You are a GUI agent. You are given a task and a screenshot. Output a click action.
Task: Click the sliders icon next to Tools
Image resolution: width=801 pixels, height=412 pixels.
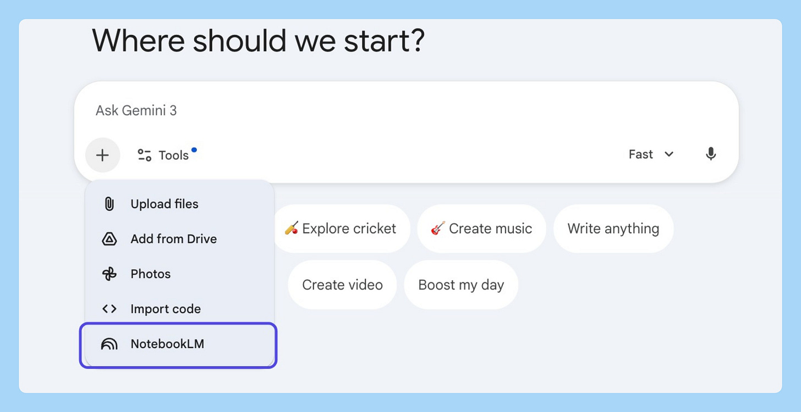coord(144,155)
